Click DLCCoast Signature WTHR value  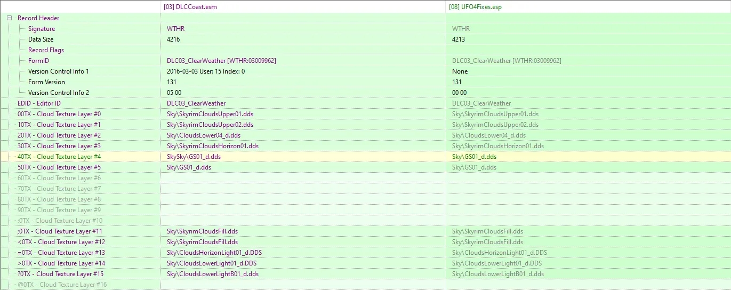[x=175, y=29]
